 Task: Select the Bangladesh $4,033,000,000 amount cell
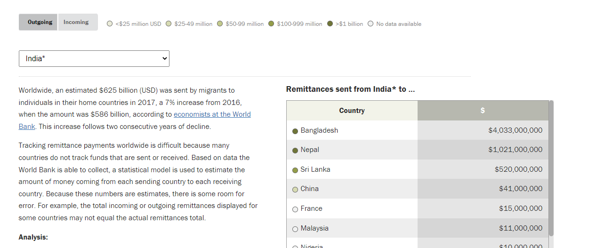(x=483, y=130)
